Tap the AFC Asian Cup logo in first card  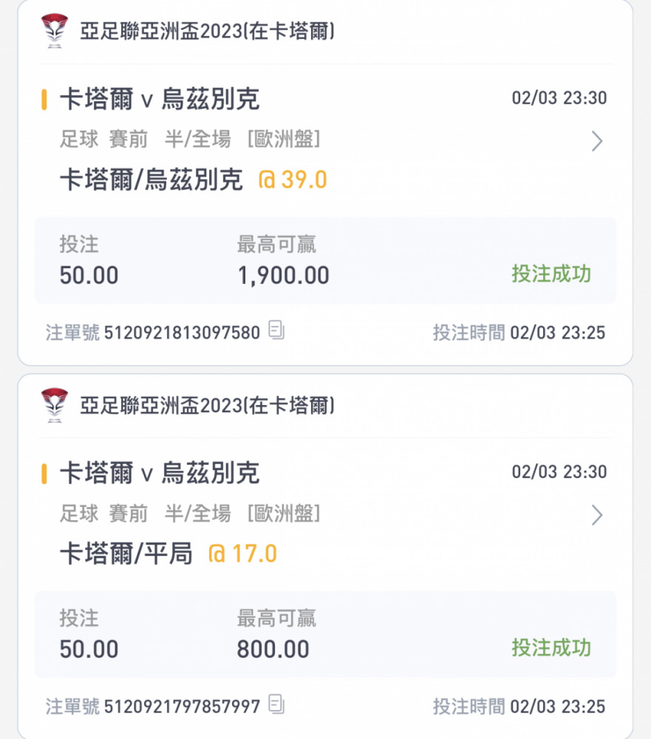55,30
